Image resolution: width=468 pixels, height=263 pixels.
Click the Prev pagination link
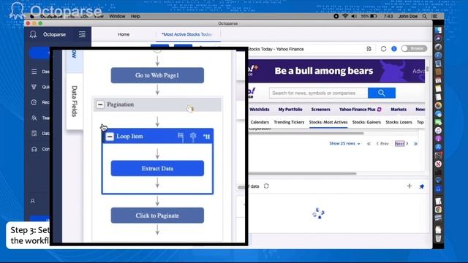(382, 144)
